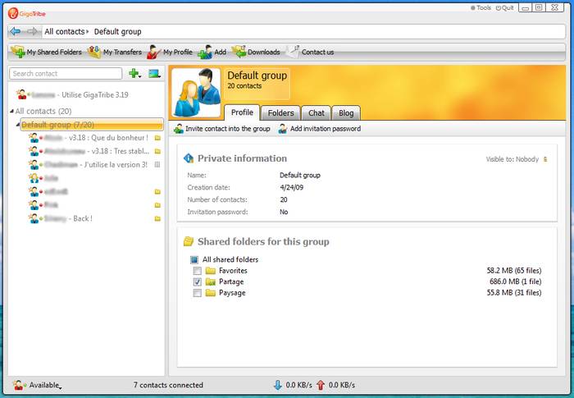574x398 pixels.
Task: Click the forward navigation arrow
Action: tap(33, 31)
